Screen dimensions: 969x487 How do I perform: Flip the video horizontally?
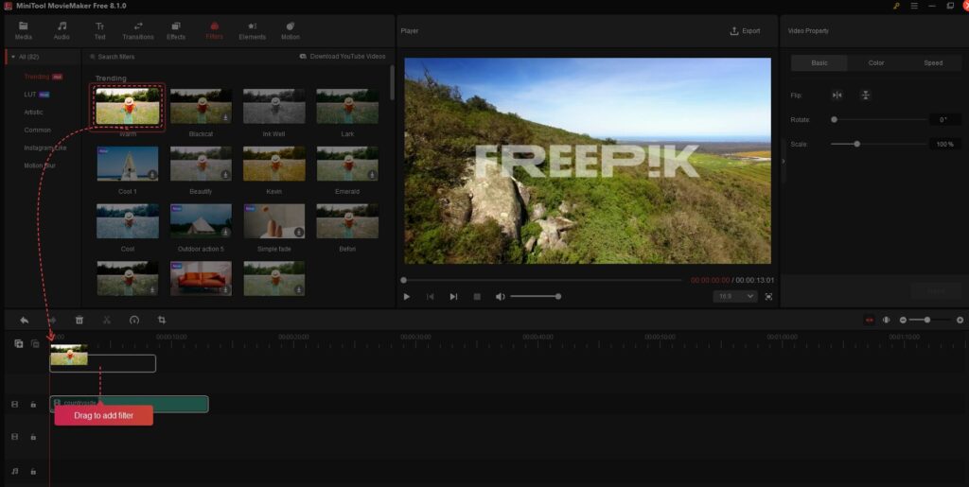837,96
